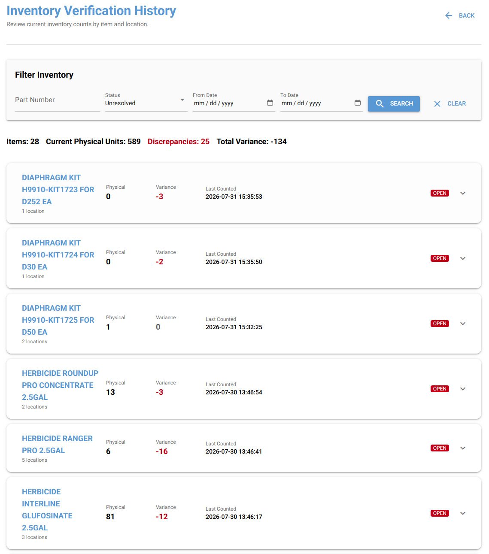Expand the KIT1723 for D252 row chevron
The width and height of the screenshot is (489, 554).
pos(463,193)
